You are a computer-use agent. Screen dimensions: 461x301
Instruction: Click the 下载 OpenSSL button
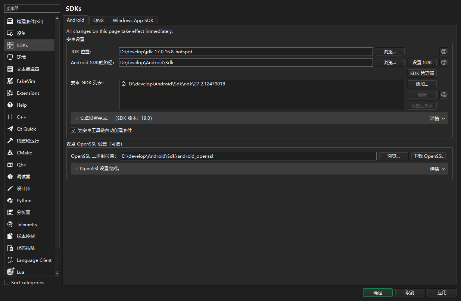(429, 156)
